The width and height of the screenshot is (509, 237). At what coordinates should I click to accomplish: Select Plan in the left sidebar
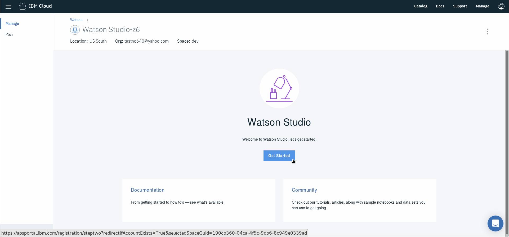pos(9,34)
